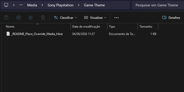The width and height of the screenshot is (184, 92).
Task: Click the Rename icon in toolbar
Action: [19, 18]
